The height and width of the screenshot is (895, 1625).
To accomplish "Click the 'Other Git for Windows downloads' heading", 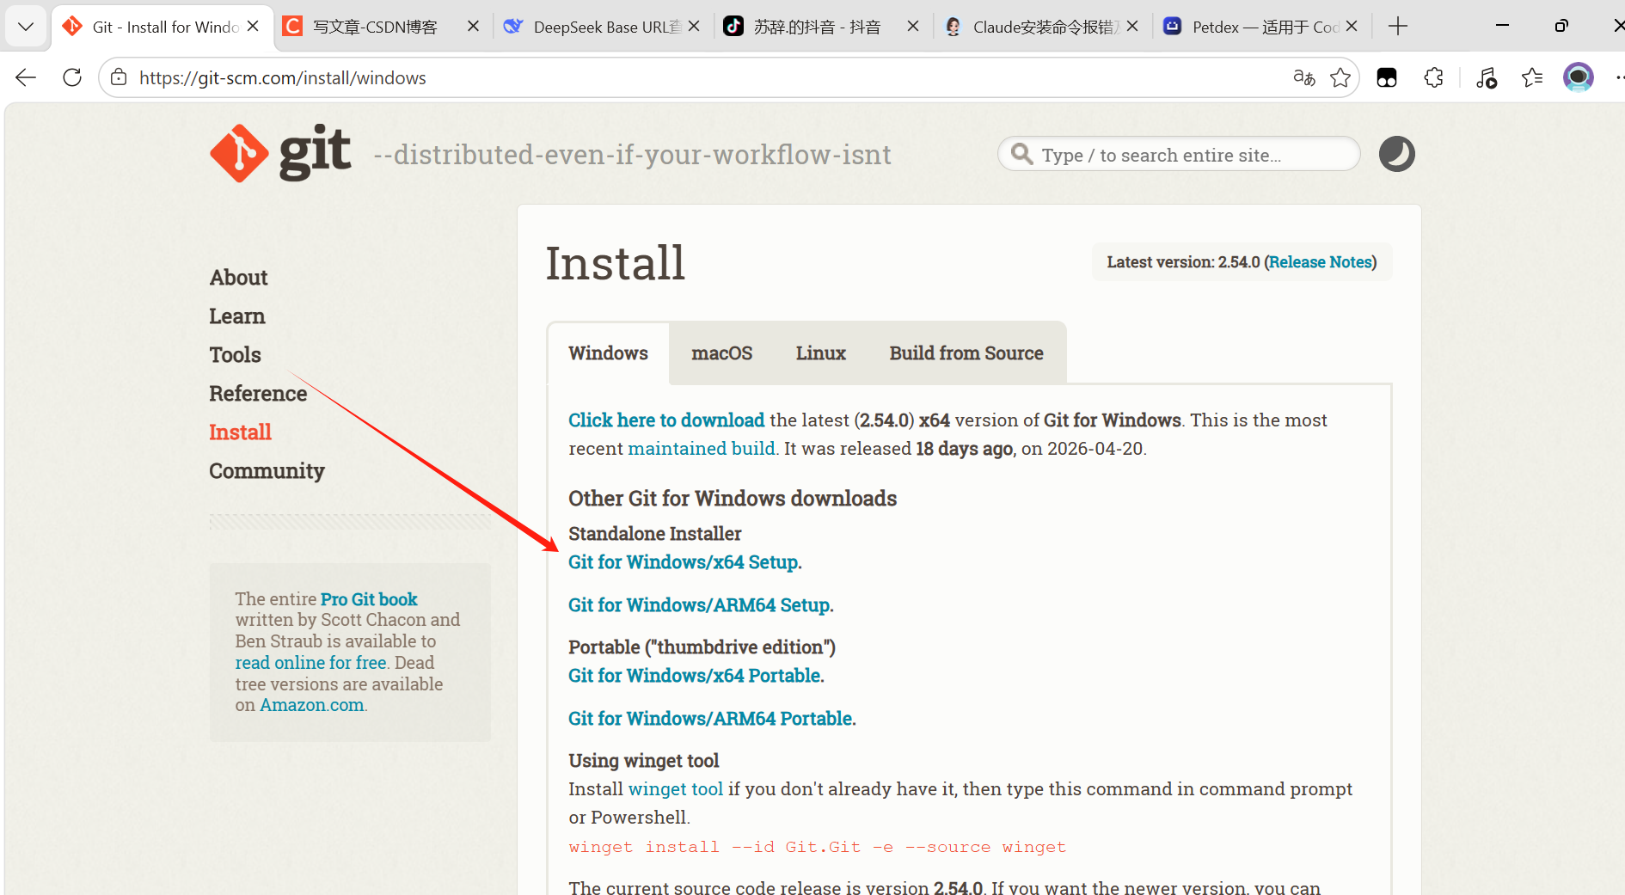I will [733, 499].
